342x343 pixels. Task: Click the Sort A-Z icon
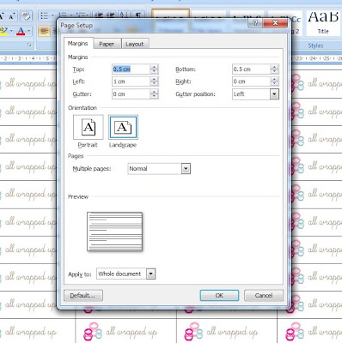pyautogui.click(x=124, y=15)
